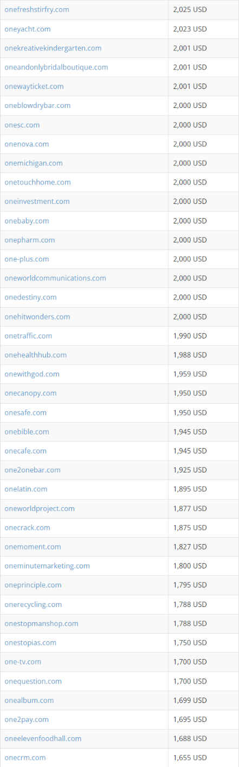Open one2onebar.com listing
Screen dimensions: 239x767
click(x=32, y=470)
